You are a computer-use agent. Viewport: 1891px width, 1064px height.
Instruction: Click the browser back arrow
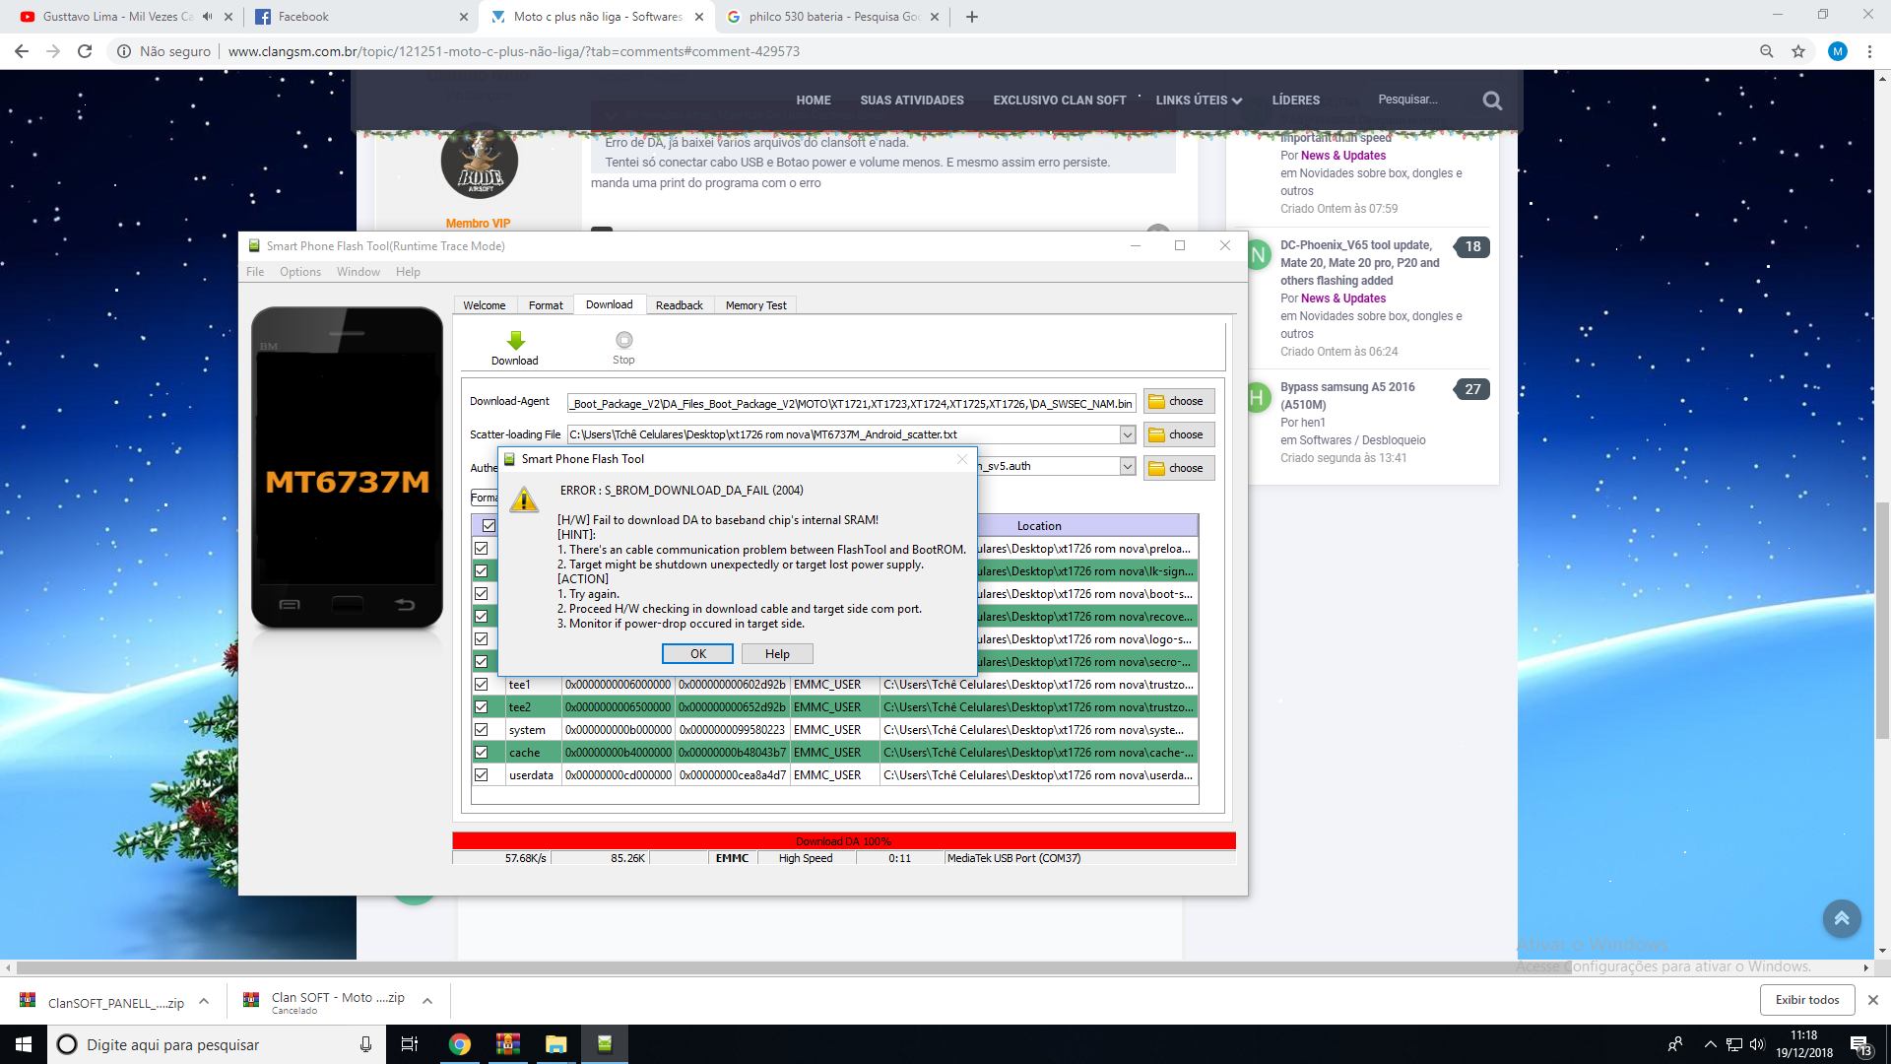click(x=22, y=51)
